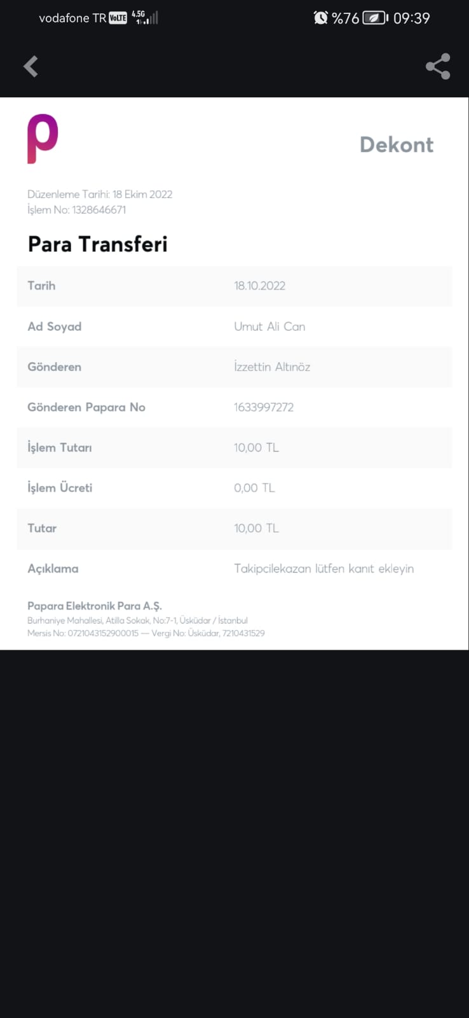The width and height of the screenshot is (469, 1018).
Task: Tap the VoLTE indicator icon
Action: 118,18
